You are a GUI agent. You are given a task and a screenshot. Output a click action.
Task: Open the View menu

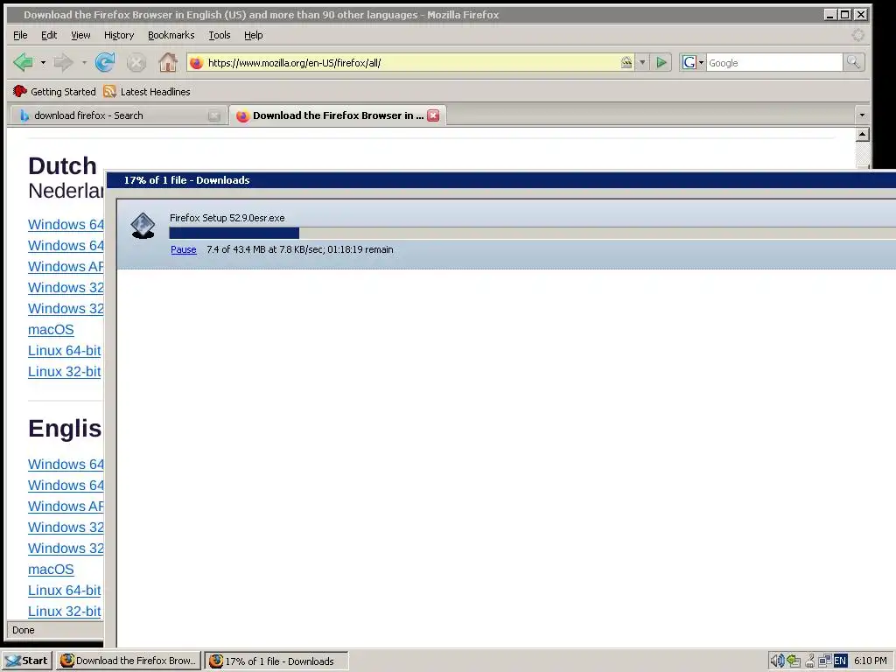click(x=80, y=35)
